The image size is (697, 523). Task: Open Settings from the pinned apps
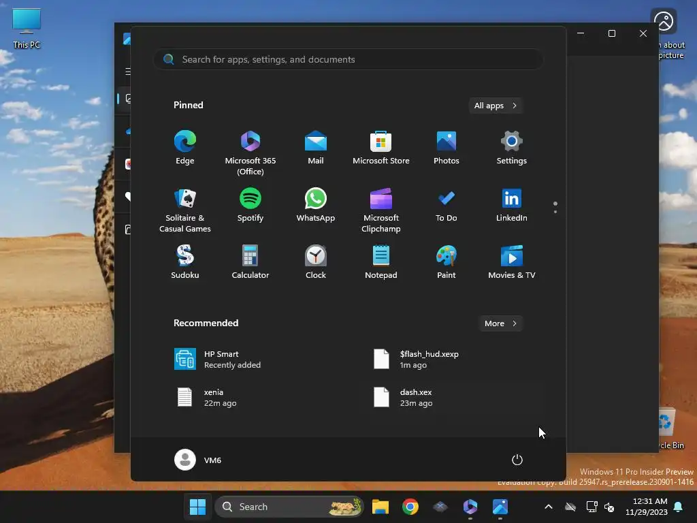pyautogui.click(x=512, y=148)
